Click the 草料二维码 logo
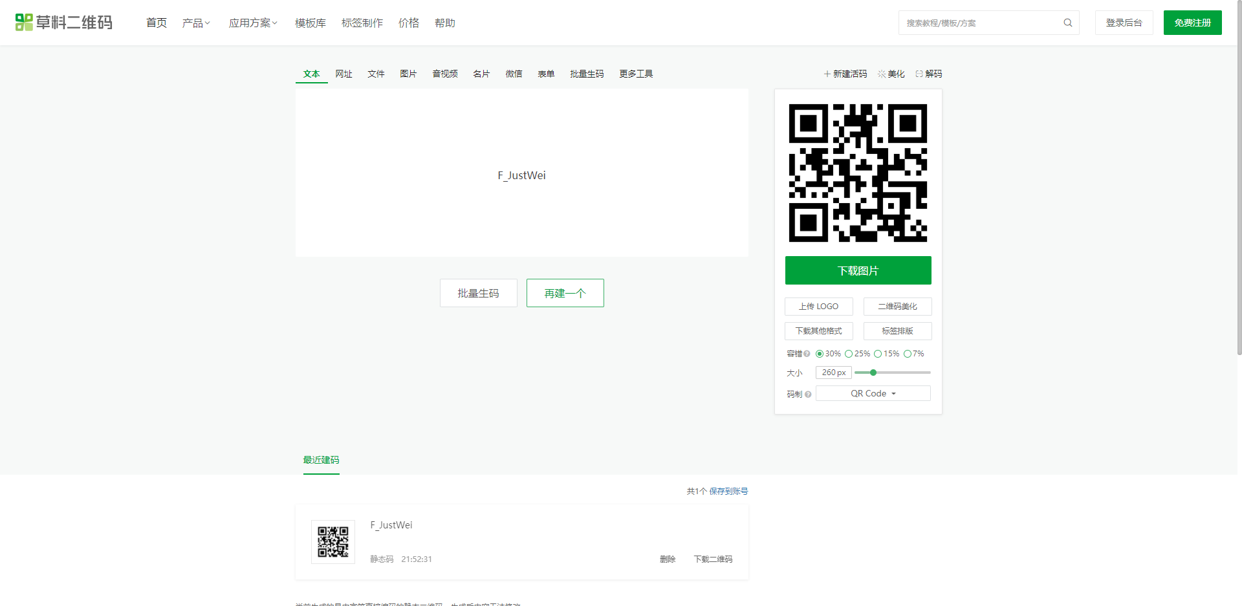 click(x=64, y=23)
